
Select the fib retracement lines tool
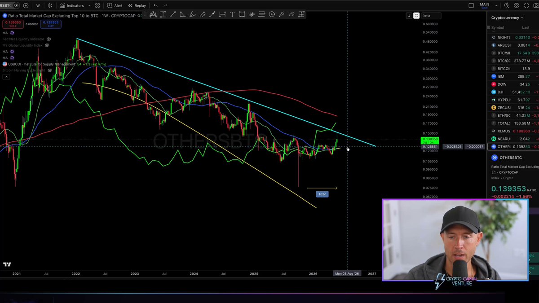[262, 14]
